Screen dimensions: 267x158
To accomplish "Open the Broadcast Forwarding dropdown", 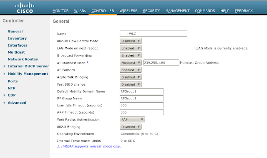I will pyautogui.click(x=131, y=55).
